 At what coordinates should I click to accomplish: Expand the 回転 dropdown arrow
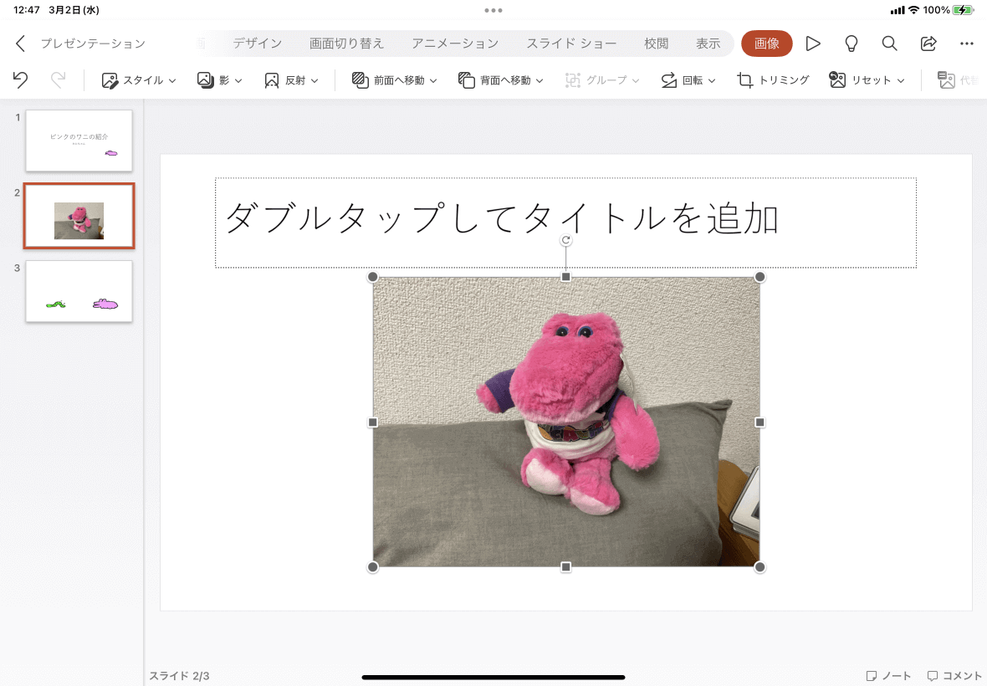(712, 81)
